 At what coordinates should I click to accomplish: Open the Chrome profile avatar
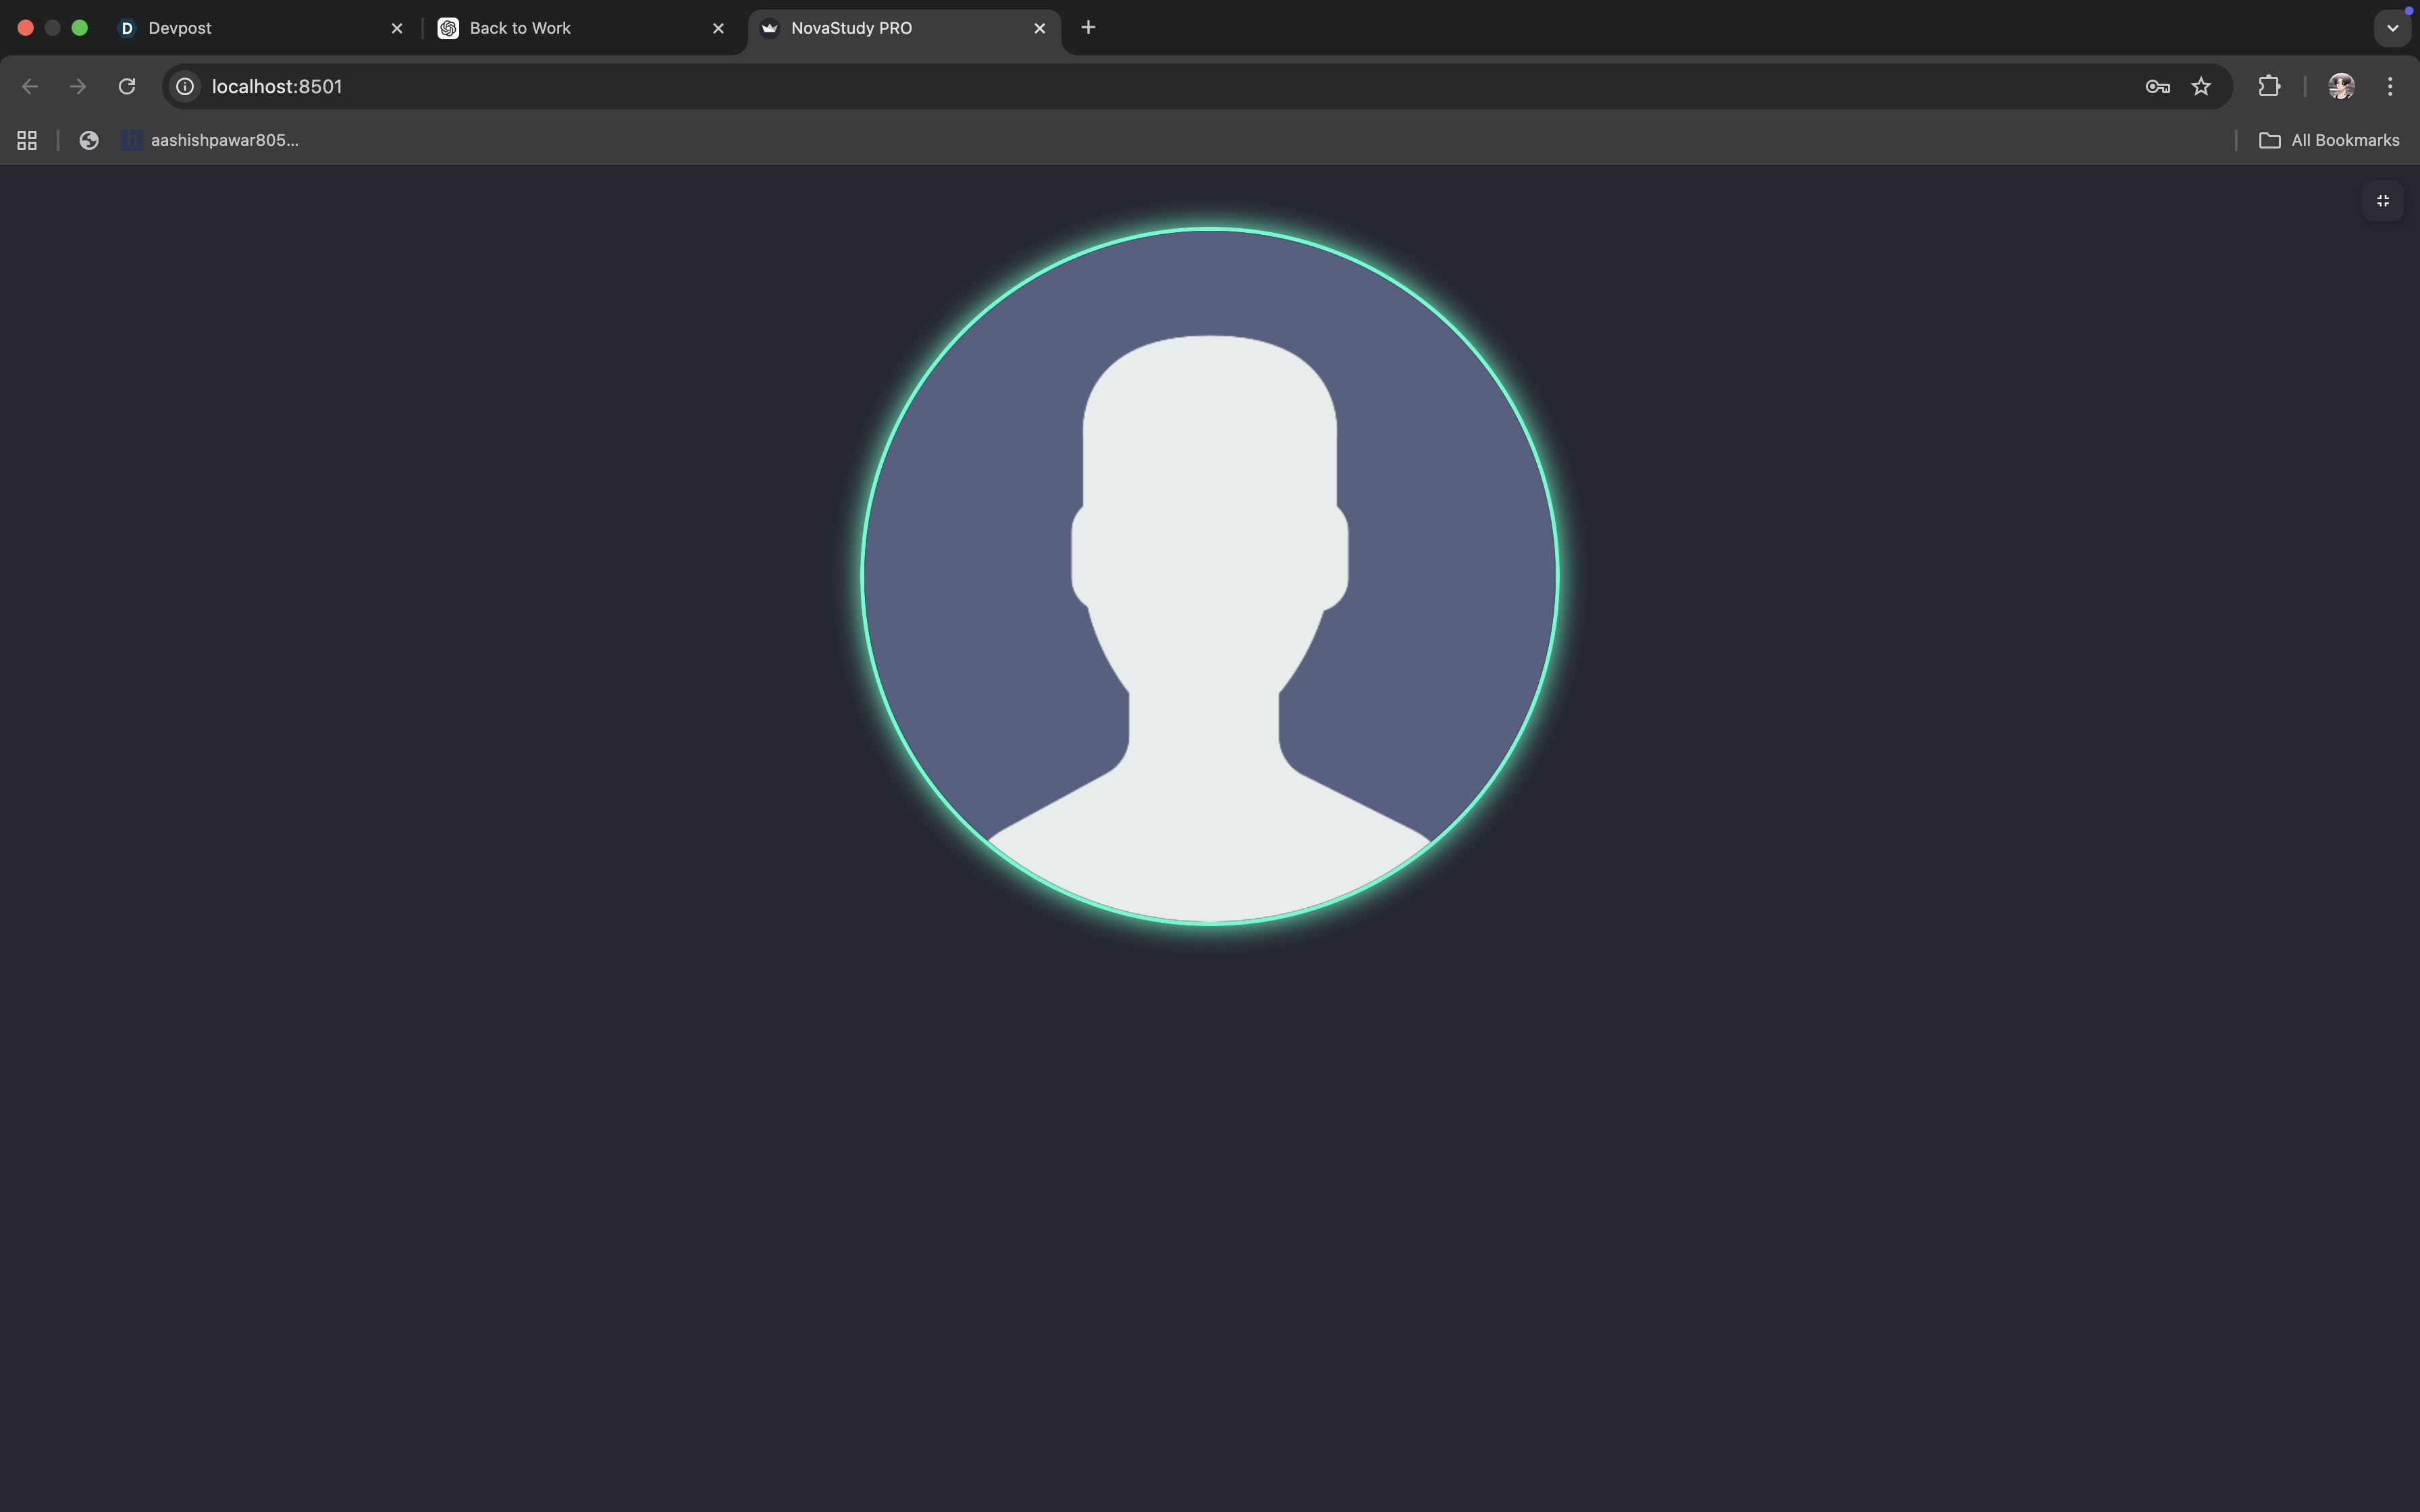point(2340,87)
